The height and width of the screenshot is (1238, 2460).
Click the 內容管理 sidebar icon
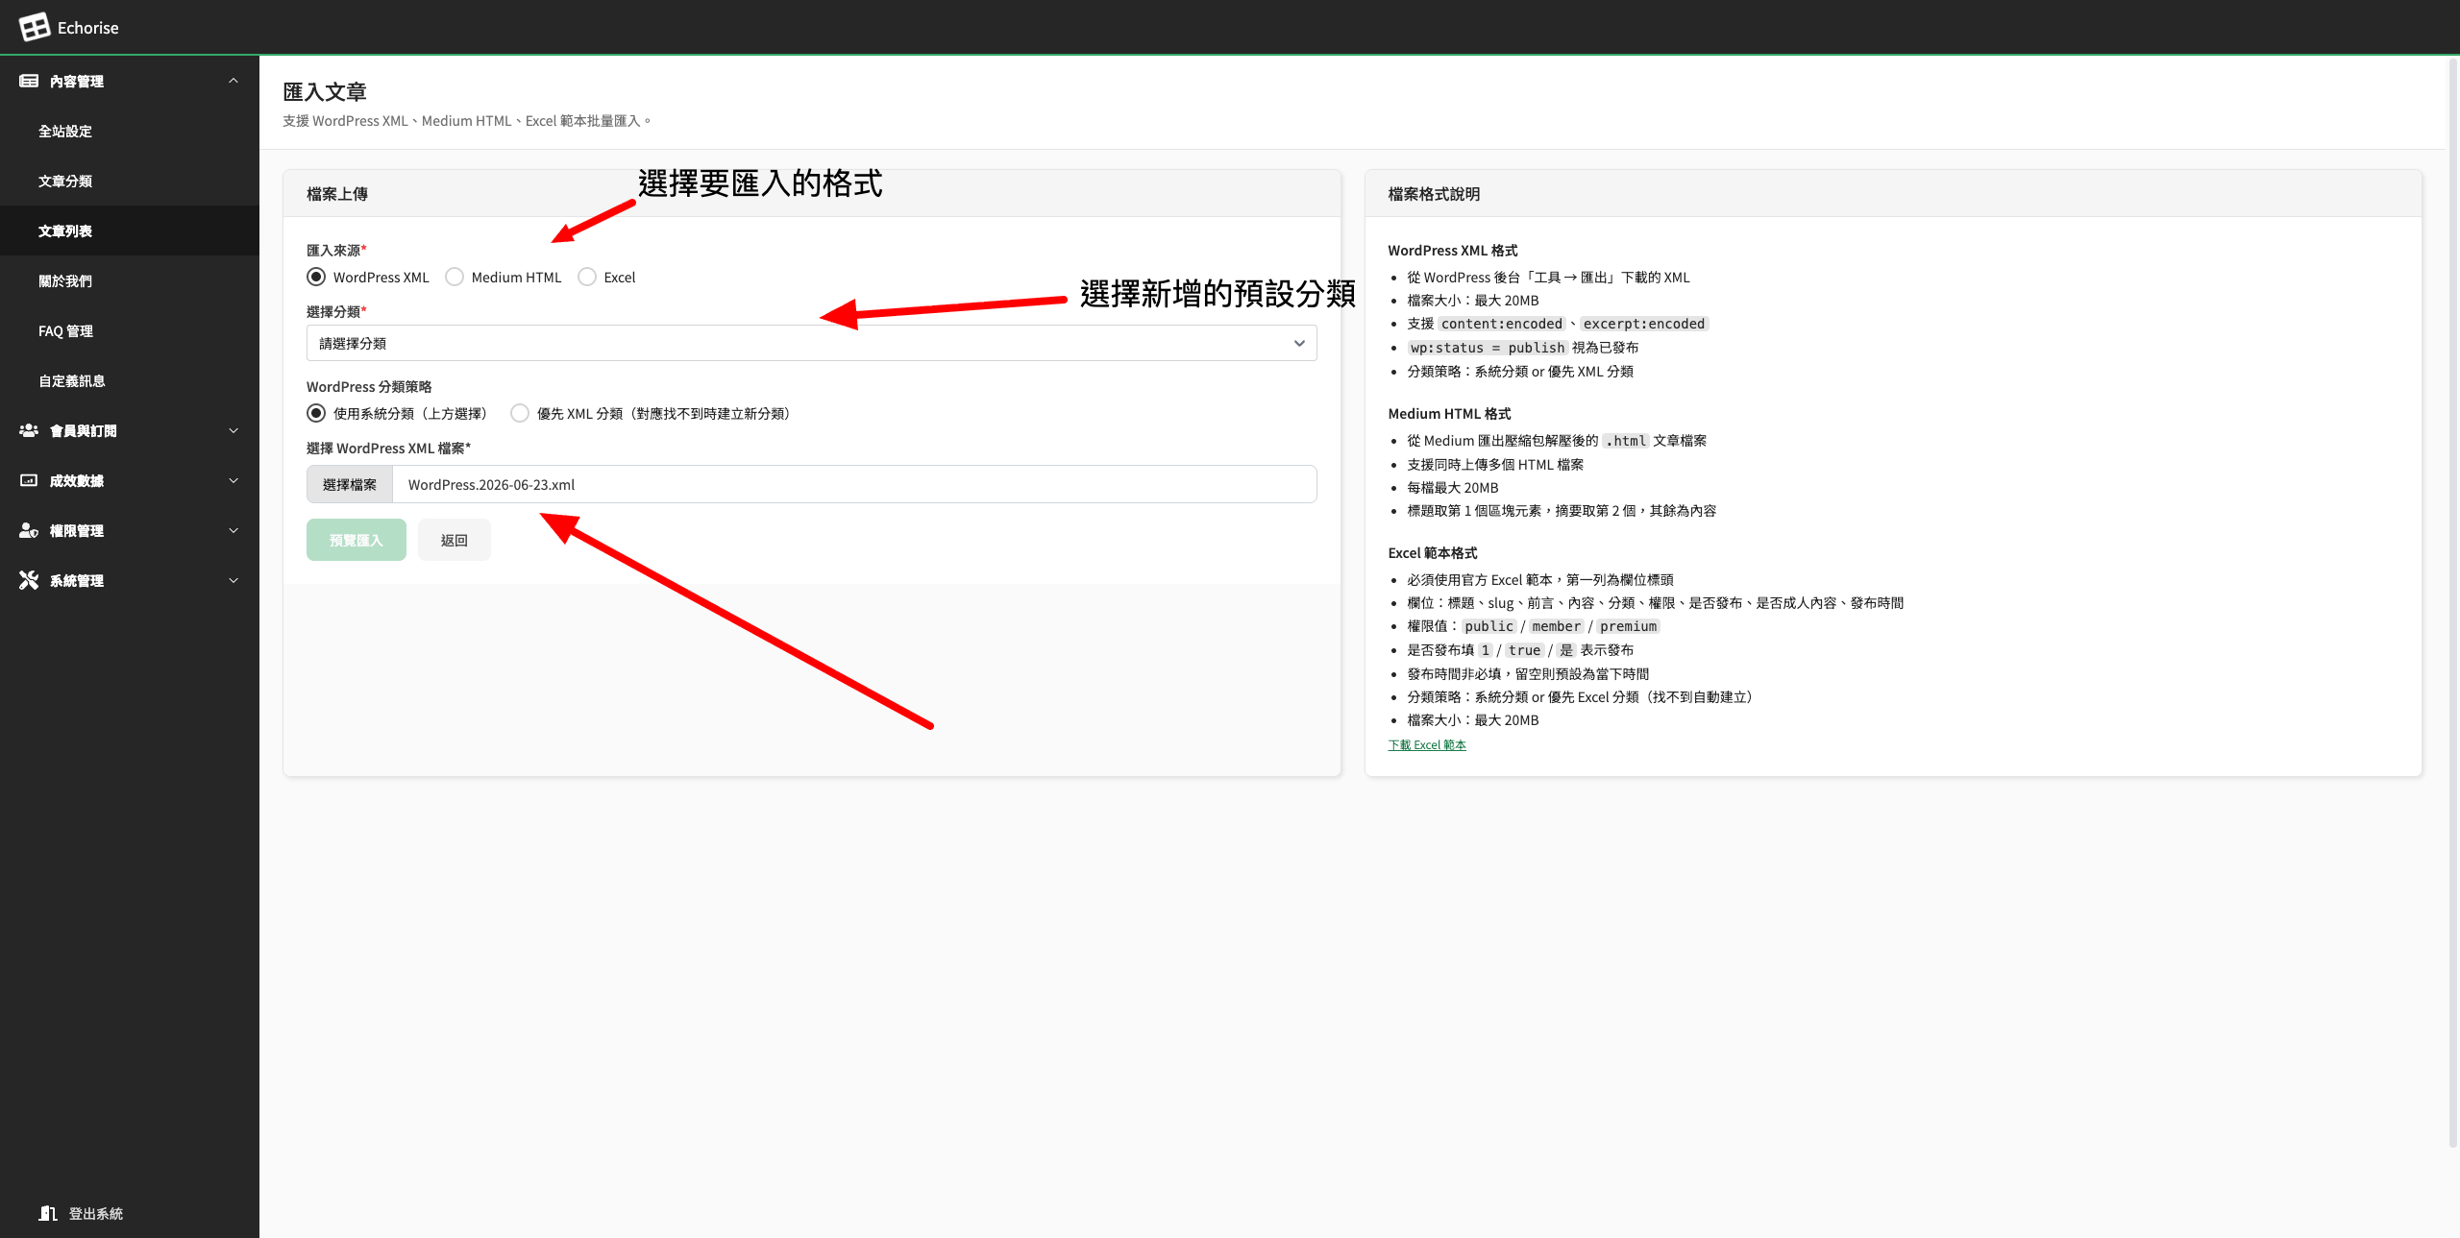click(29, 82)
